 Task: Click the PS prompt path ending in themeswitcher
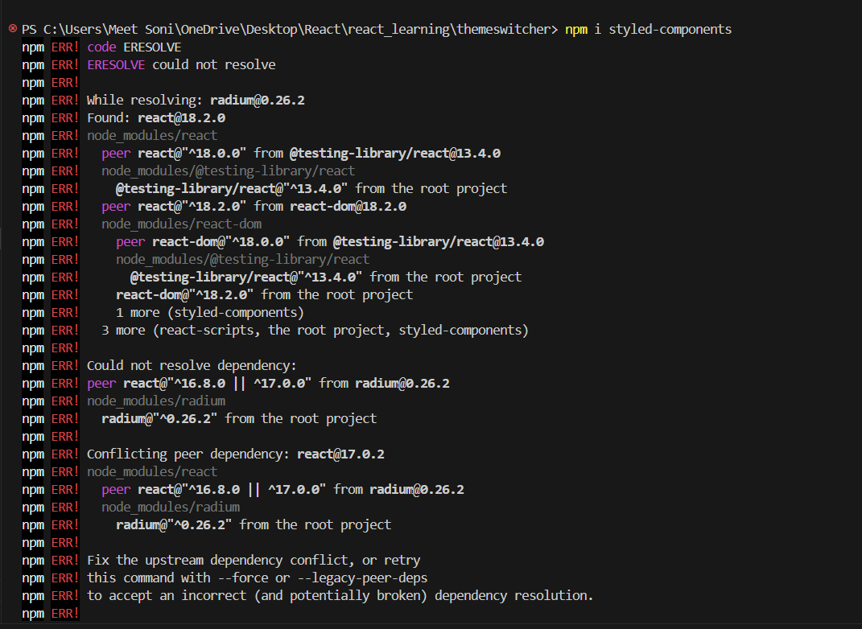[x=290, y=29]
